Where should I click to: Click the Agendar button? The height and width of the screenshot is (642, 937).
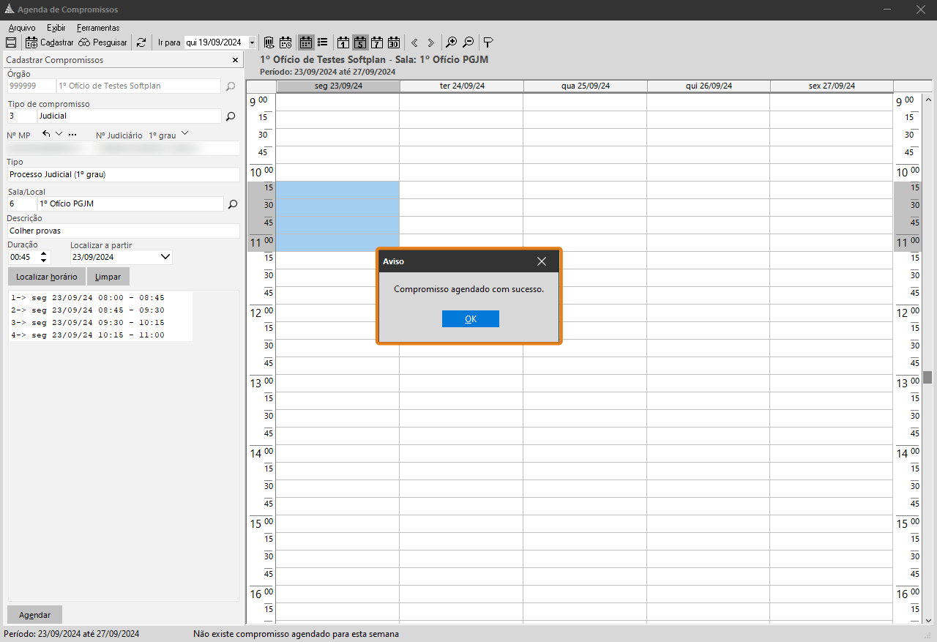[34, 614]
